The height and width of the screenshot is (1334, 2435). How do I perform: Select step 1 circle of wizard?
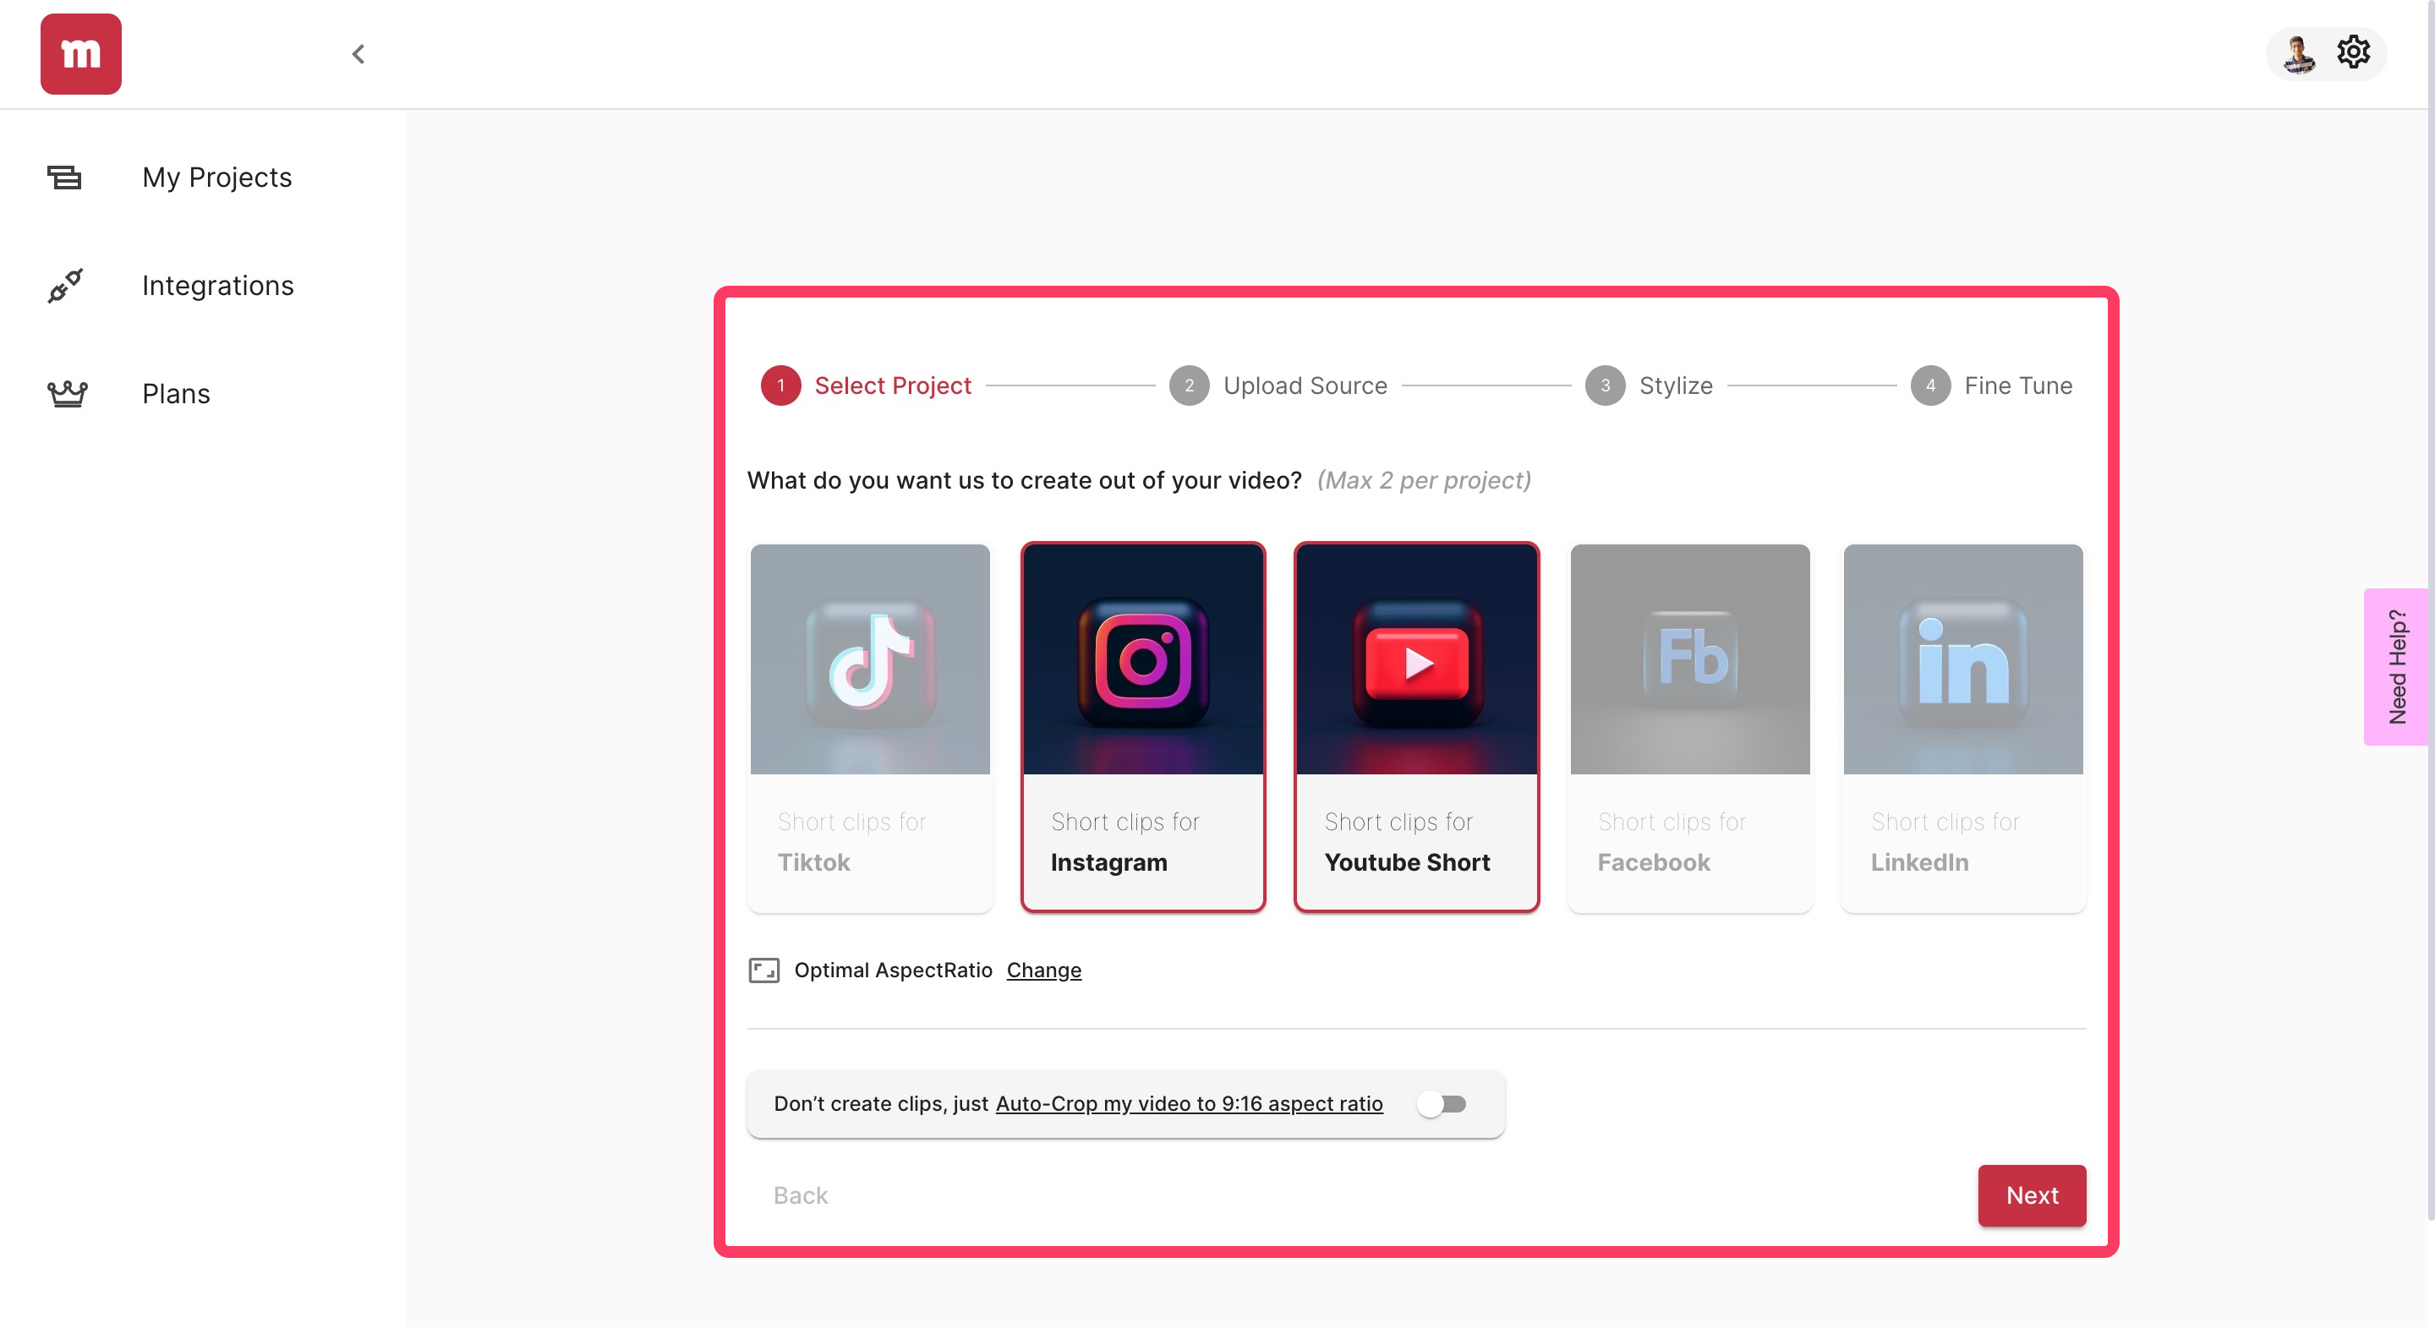pos(780,385)
